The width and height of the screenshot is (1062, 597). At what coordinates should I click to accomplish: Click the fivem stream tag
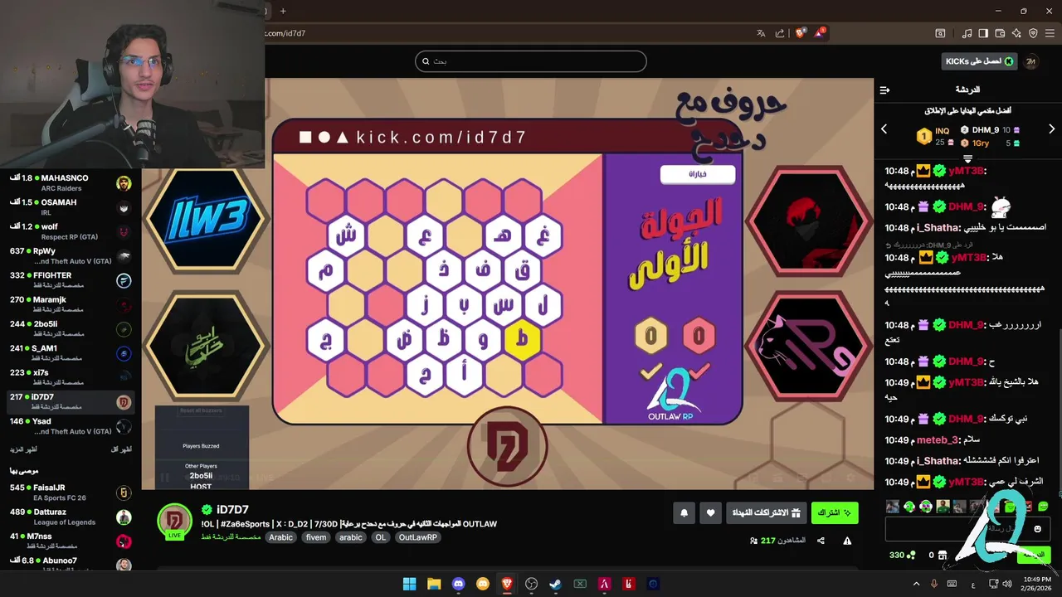point(316,537)
